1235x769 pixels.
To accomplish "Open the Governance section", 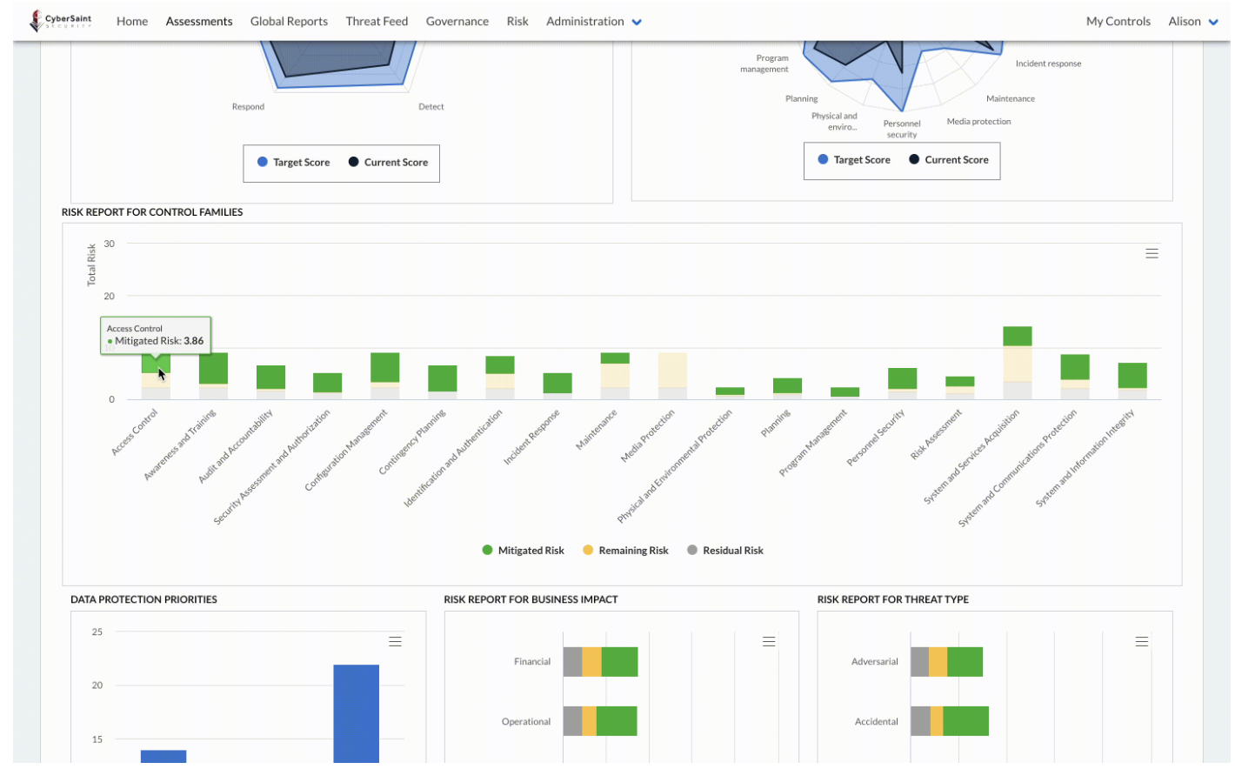I will click(457, 21).
